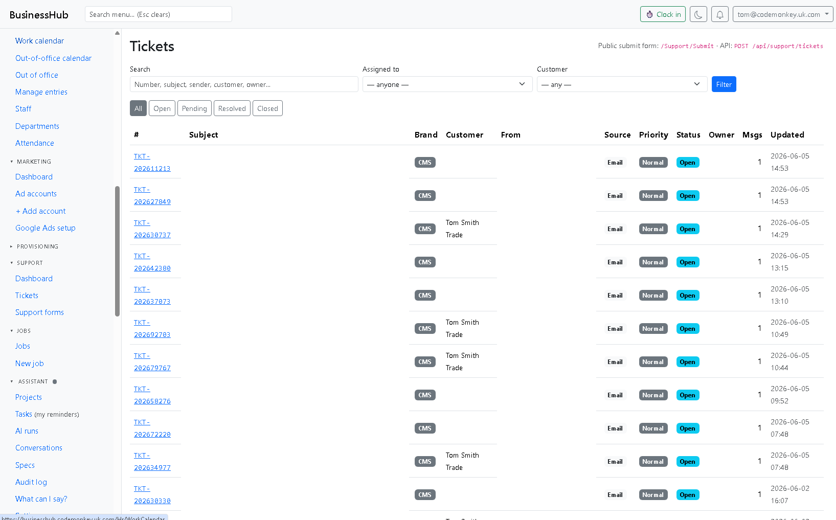Open ticket TKT-202630737
The width and height of the screenshot is (836, 520).
coord(152,229)
